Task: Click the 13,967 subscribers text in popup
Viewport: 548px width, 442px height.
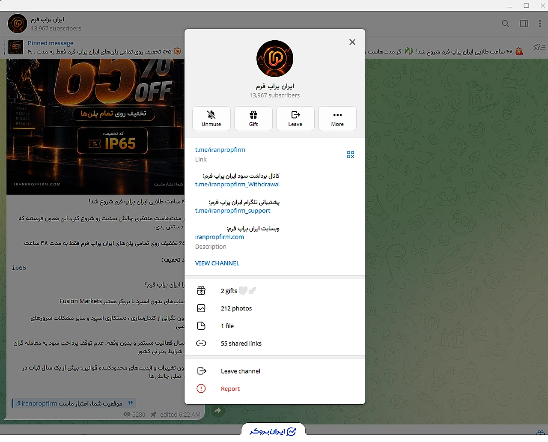Action: click(275, 96)
